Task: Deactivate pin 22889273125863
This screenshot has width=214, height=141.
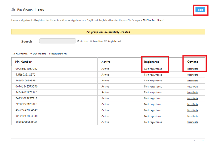Action: click(193, 104)
